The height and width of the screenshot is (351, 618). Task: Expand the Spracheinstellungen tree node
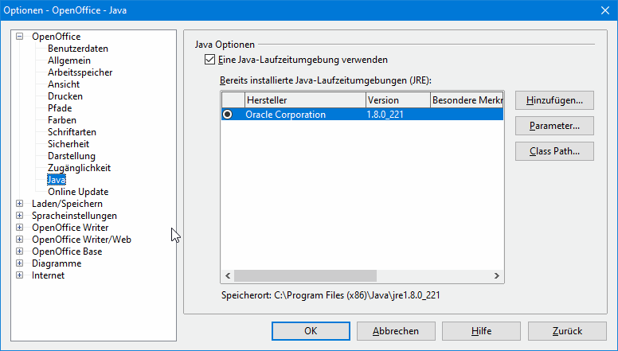coord(20,216)
